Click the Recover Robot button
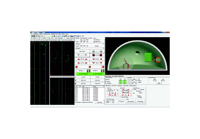The height and width of the screenshot is (139, 200). tap(131, 102)
